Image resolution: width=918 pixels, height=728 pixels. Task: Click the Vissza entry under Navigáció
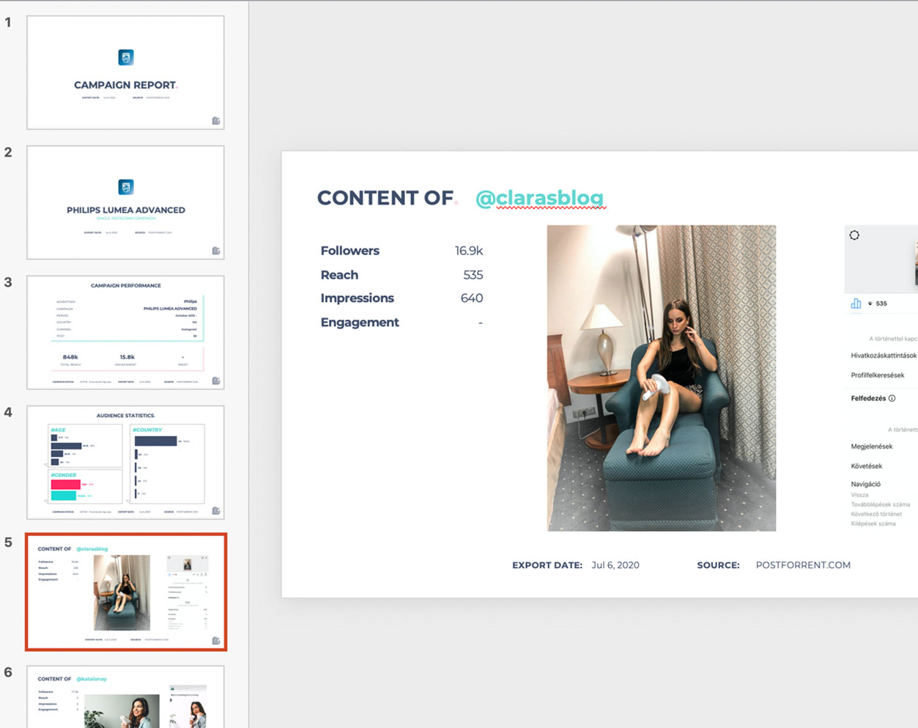tap(859, 496)
